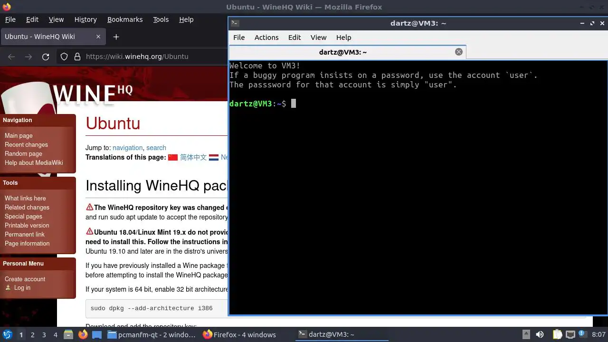Jump to navigation link
This screenshot has height=342, width=608.
127,148
